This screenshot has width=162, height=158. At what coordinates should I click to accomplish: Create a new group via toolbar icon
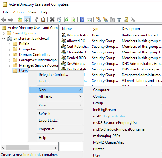pyautogui.click(x=105, y=19)
